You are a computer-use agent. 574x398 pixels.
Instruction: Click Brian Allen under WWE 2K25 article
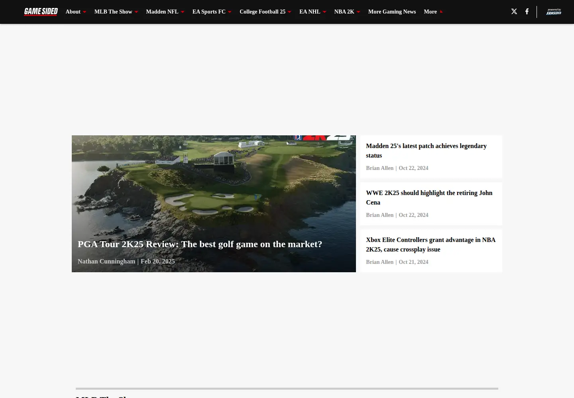pos(379,215)
